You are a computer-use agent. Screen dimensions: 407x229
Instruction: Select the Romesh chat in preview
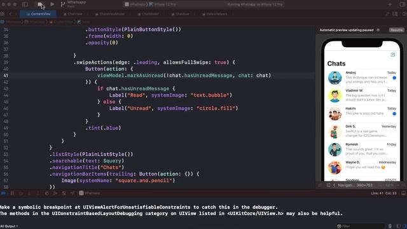click(x=362, y=149)
